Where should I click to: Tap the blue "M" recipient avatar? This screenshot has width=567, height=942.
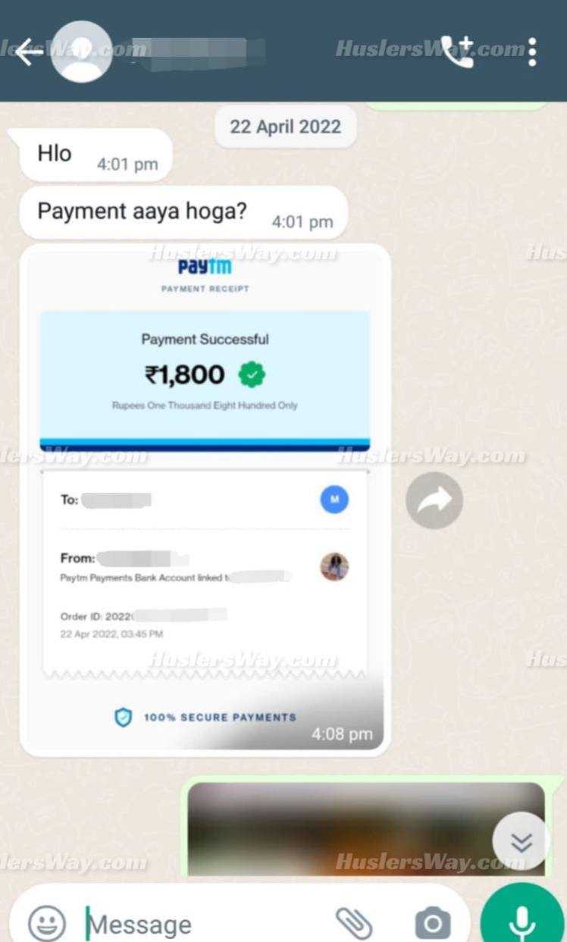[x=334, y=499]
